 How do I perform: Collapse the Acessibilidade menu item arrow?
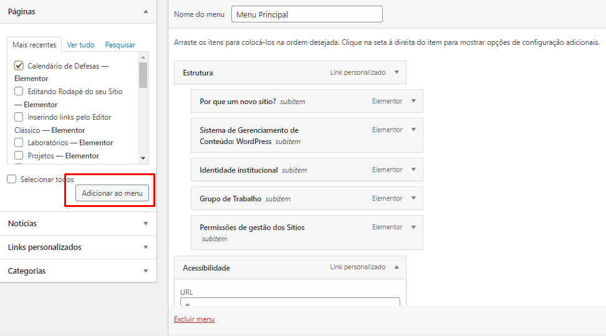(x=397, y=267)
